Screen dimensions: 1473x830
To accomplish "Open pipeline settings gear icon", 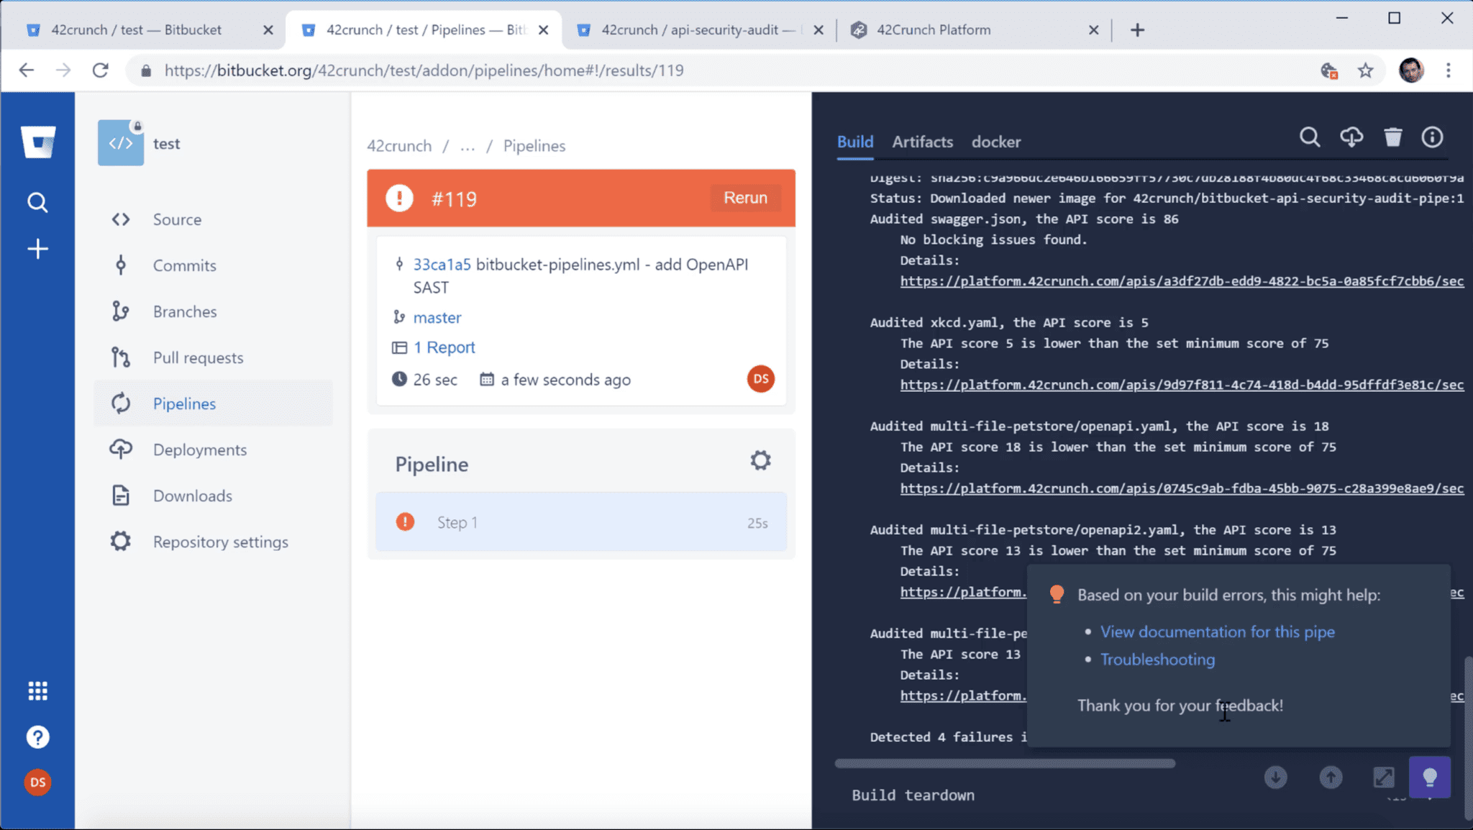I will coord(760,460).
